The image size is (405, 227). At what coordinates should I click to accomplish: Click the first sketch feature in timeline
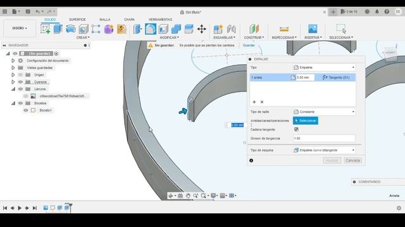pyautogui.click(x=53, y=207)
